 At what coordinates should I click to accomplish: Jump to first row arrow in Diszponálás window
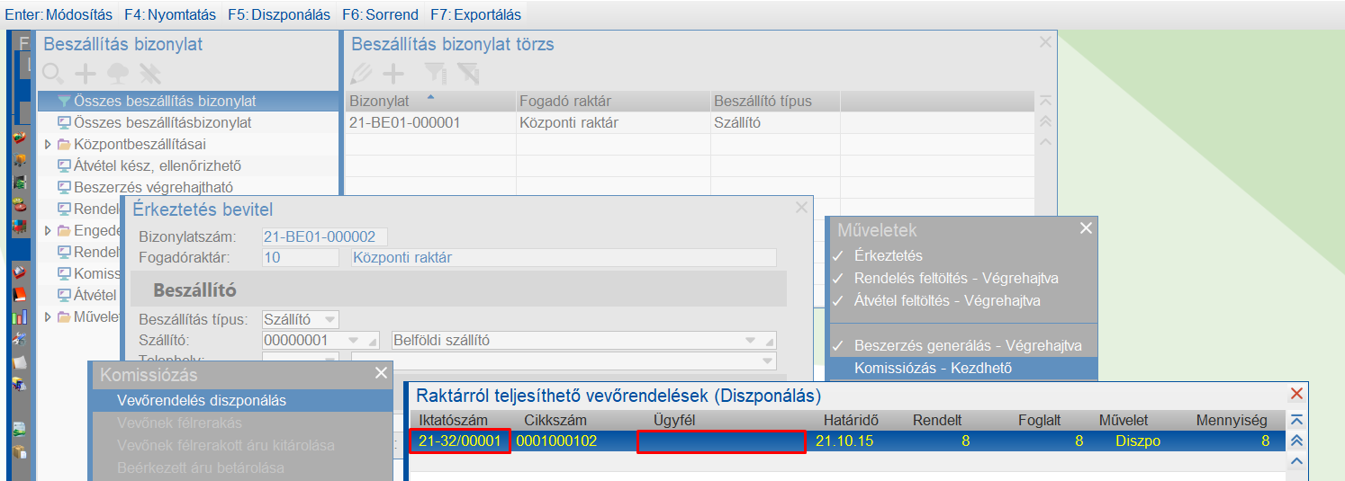pyautogui.click(x=1297, y=420)
